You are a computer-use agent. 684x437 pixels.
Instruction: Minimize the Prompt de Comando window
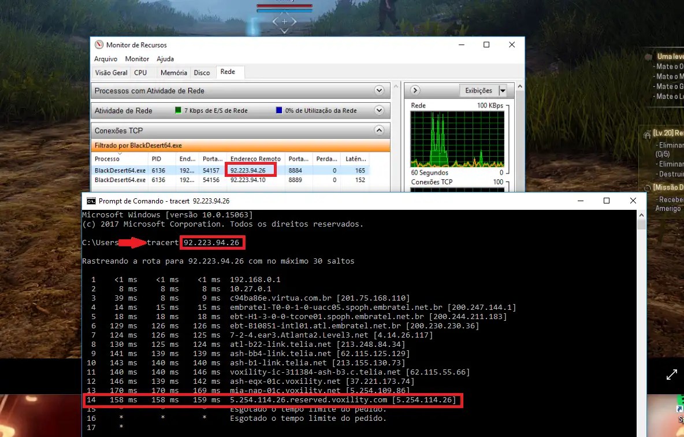pyautogui.click(x=580, y=201)
